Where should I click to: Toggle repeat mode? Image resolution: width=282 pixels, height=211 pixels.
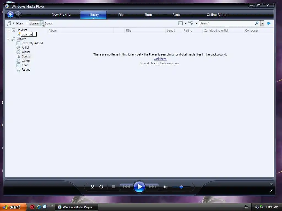101,187
